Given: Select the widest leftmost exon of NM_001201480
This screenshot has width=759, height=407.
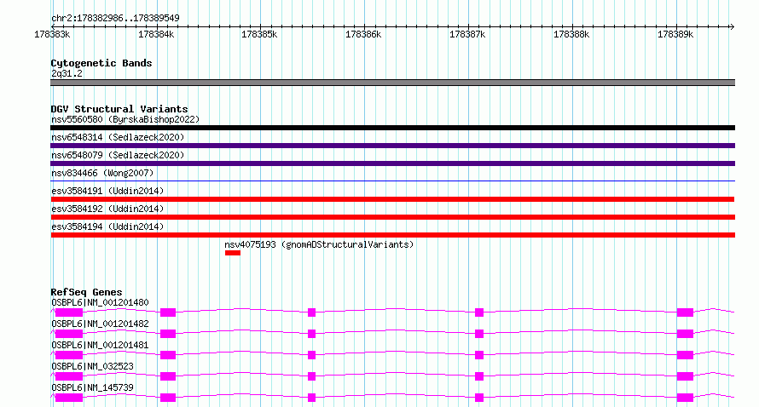Looking at the screenshot, I should pos(69,312).
